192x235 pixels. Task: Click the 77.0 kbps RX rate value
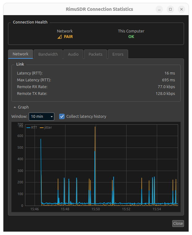pos(166,87)
